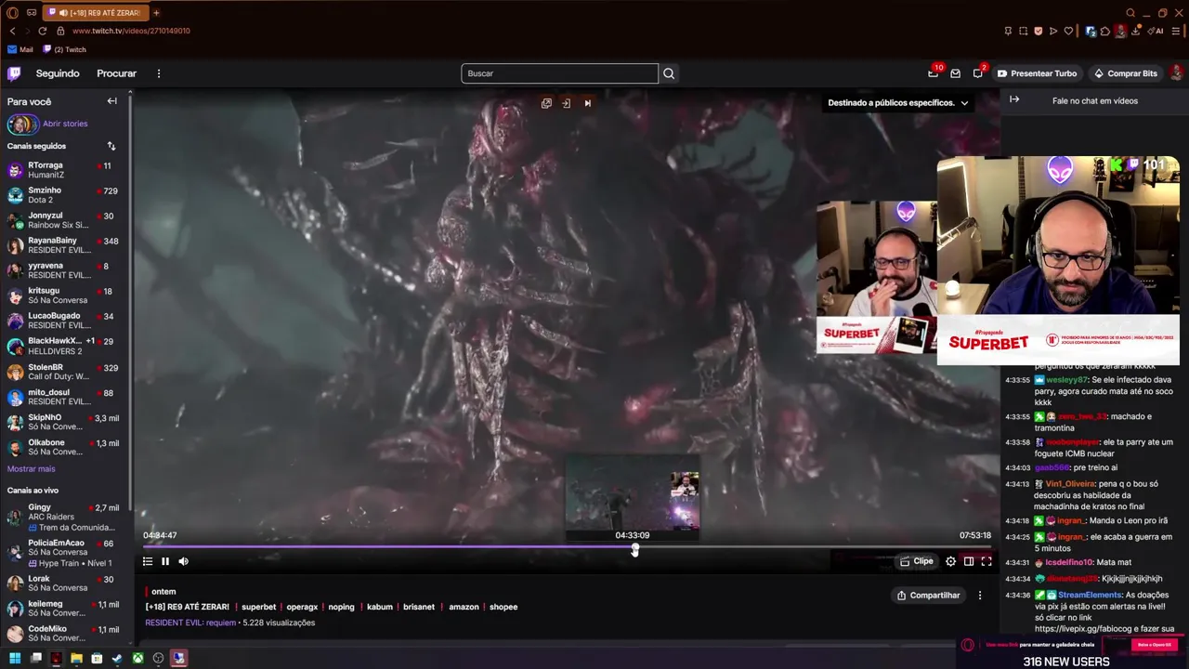Open the Twitch user avatar menu

[x=1176, y=73]
